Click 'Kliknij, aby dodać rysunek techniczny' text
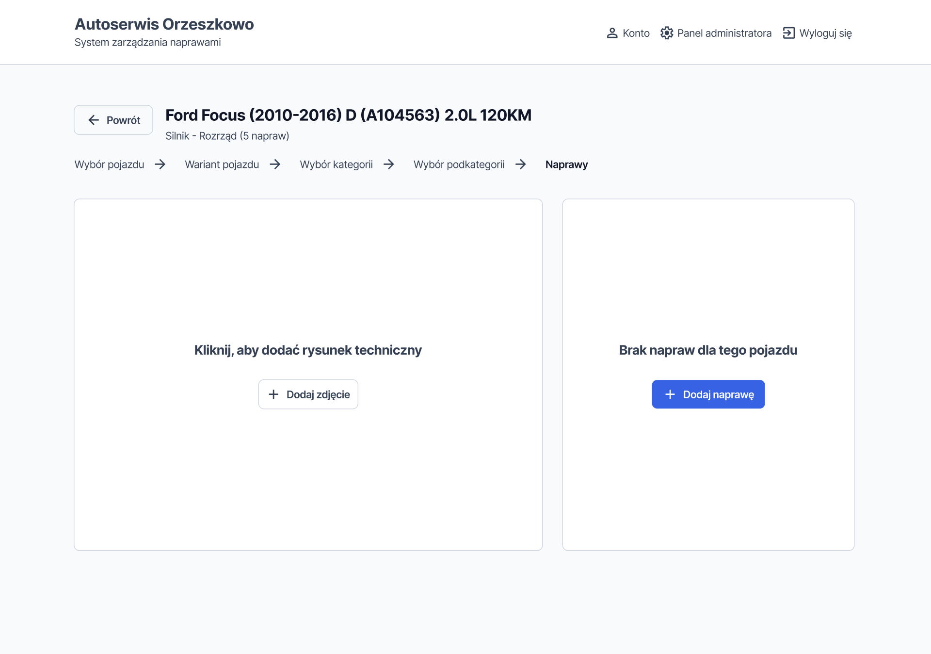Viewport: 931px width, 654px height. point(308,350)
